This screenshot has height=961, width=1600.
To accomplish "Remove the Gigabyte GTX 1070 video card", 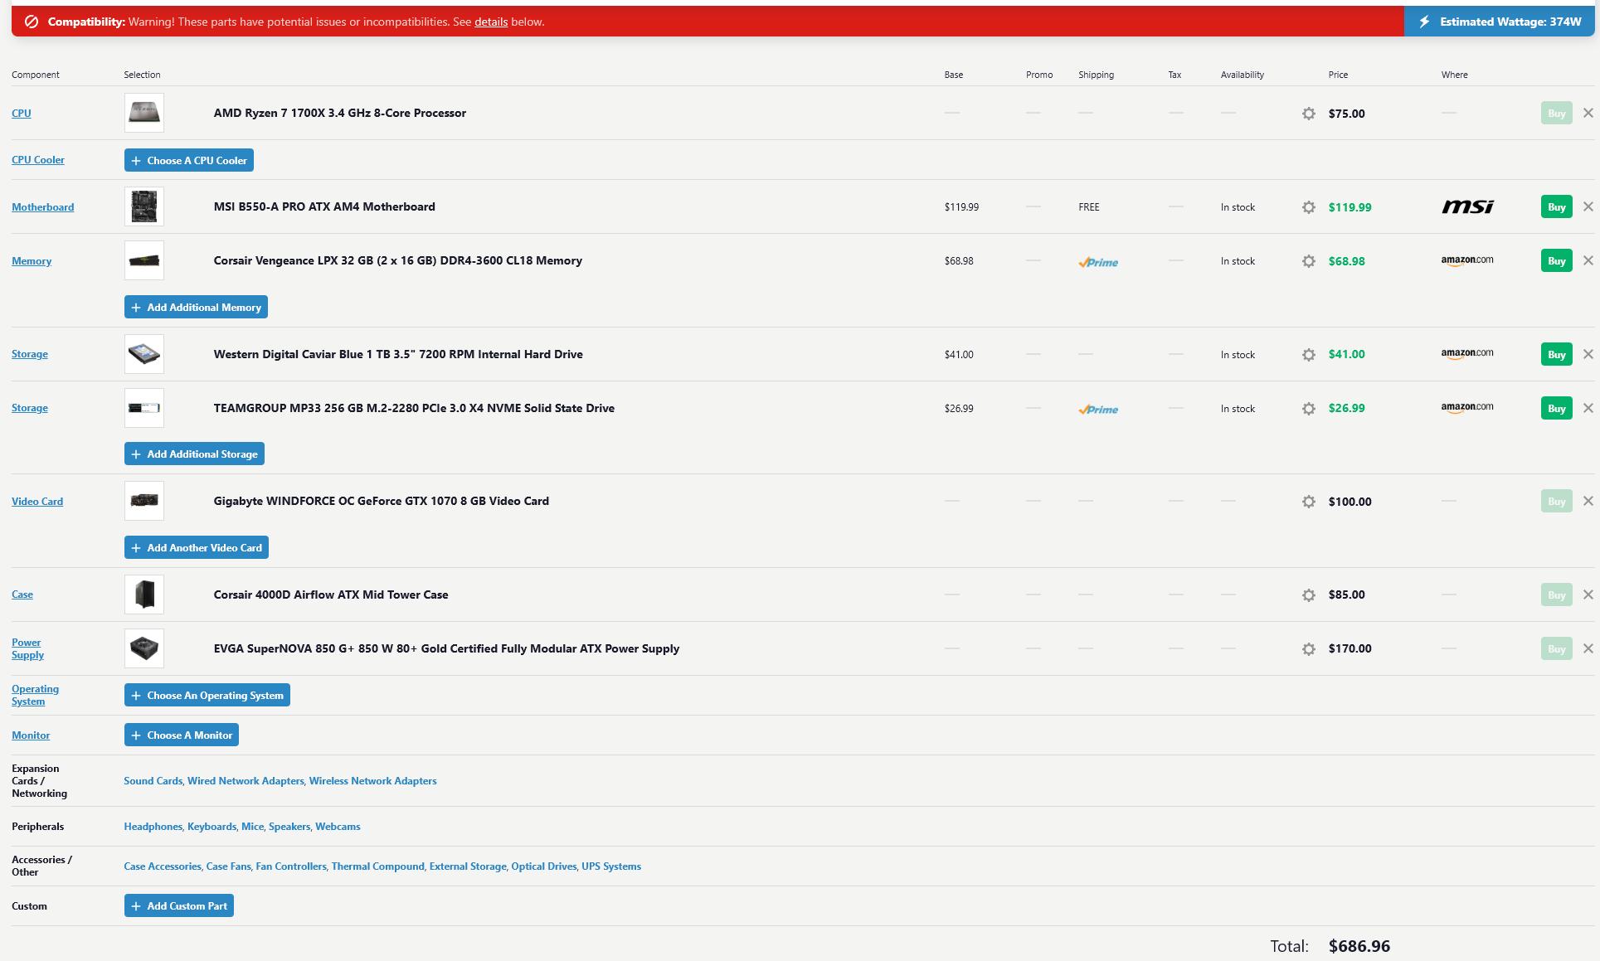I will pos(1588,501).
